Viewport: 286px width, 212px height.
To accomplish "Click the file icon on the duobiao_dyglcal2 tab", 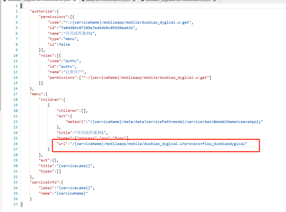I will [143, 1].
